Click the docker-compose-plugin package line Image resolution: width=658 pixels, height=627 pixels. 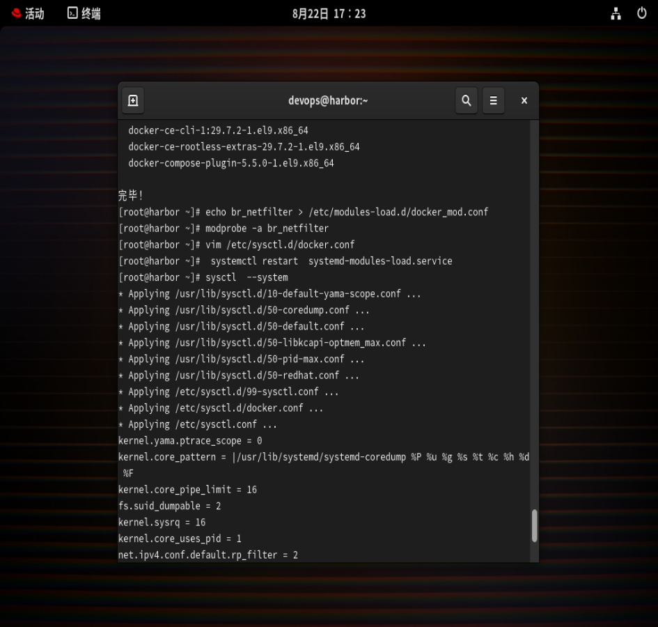point(230,163)
